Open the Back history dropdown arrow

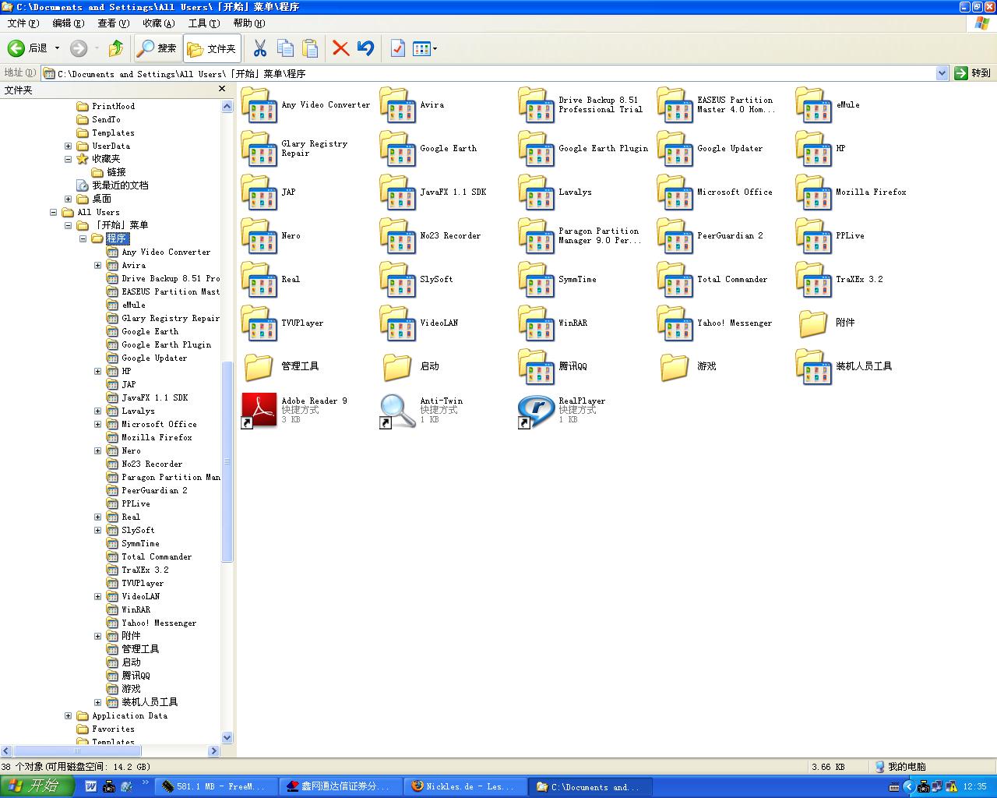pos(57,48)
